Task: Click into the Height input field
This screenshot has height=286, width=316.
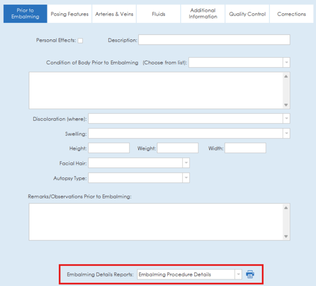Action: 109,148
